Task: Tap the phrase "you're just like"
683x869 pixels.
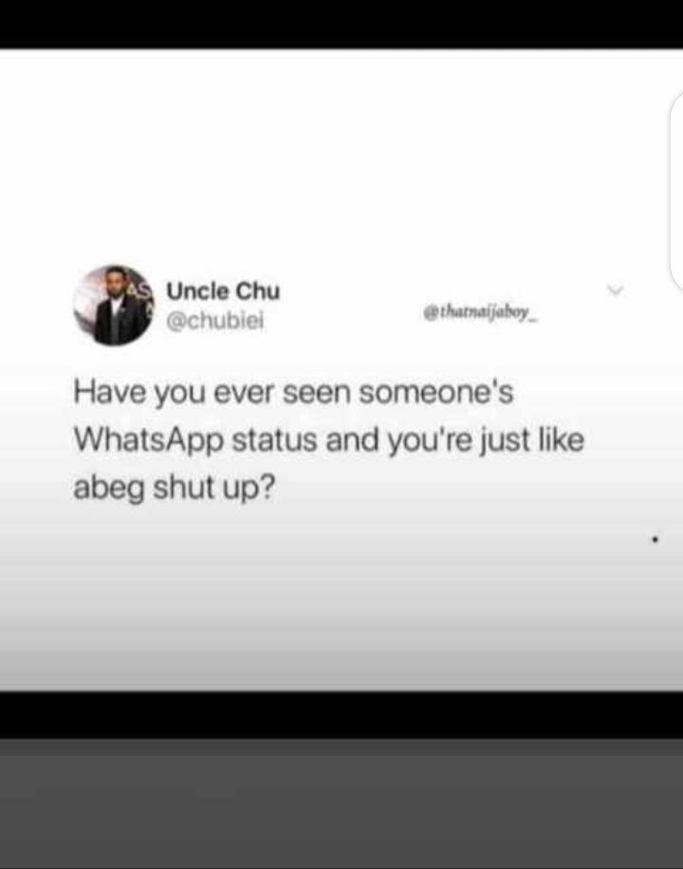Action: pyautogui.click(x=486, y=442)
